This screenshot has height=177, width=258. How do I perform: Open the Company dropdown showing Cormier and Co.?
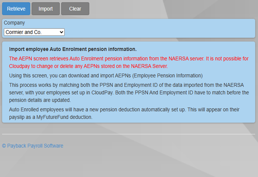coord(34,32)
